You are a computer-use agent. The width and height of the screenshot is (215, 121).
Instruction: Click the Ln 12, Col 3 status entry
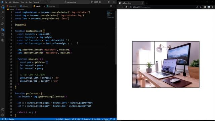click(x=59, y=119)
